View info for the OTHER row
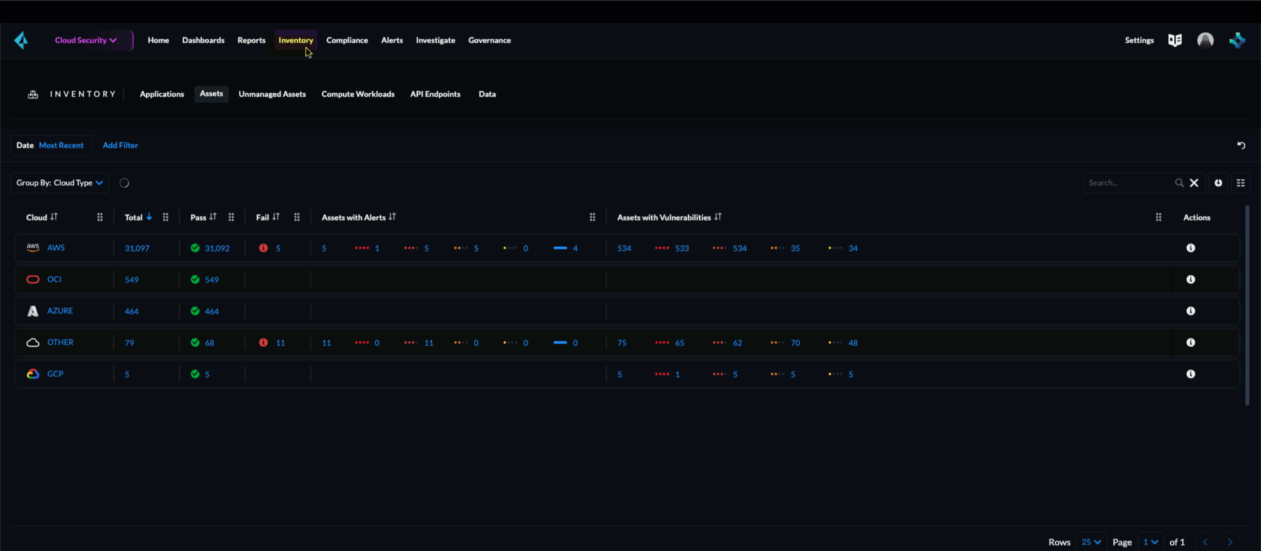This screenshot has width=1261, height=551. click(1191, 342)
